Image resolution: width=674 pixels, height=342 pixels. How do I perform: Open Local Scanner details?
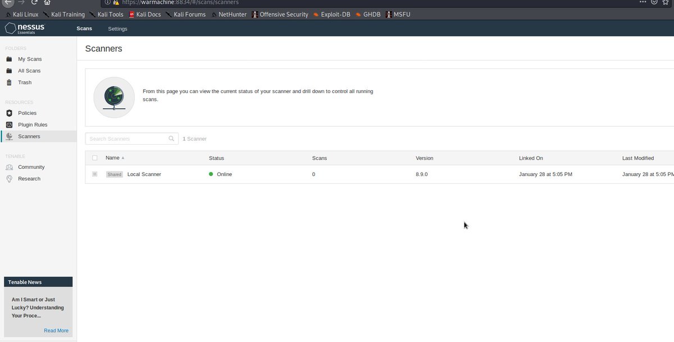tap(144, 174)
